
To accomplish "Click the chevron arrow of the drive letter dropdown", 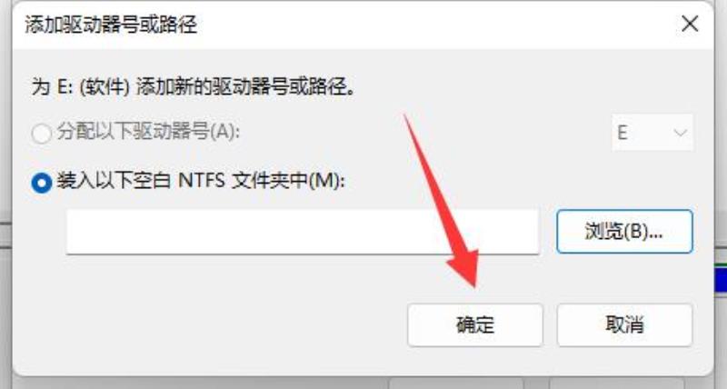I will [680, 134].
